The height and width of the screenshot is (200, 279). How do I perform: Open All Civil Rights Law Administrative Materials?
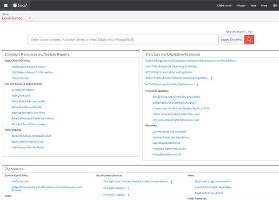click(169, 84)
